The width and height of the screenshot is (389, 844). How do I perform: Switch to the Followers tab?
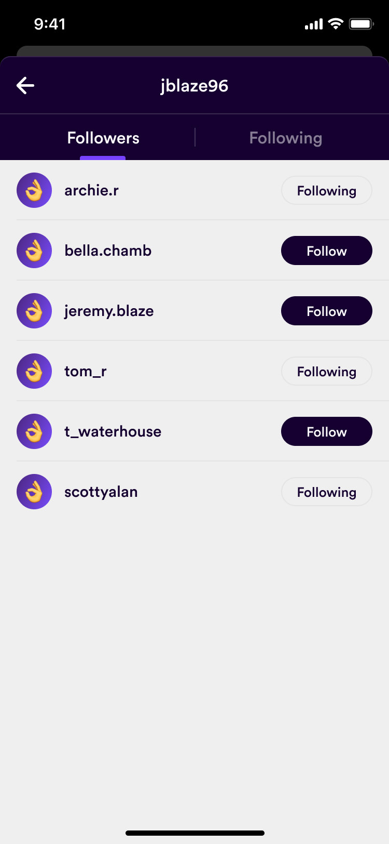pyautogui.click(x=103, y=138)
